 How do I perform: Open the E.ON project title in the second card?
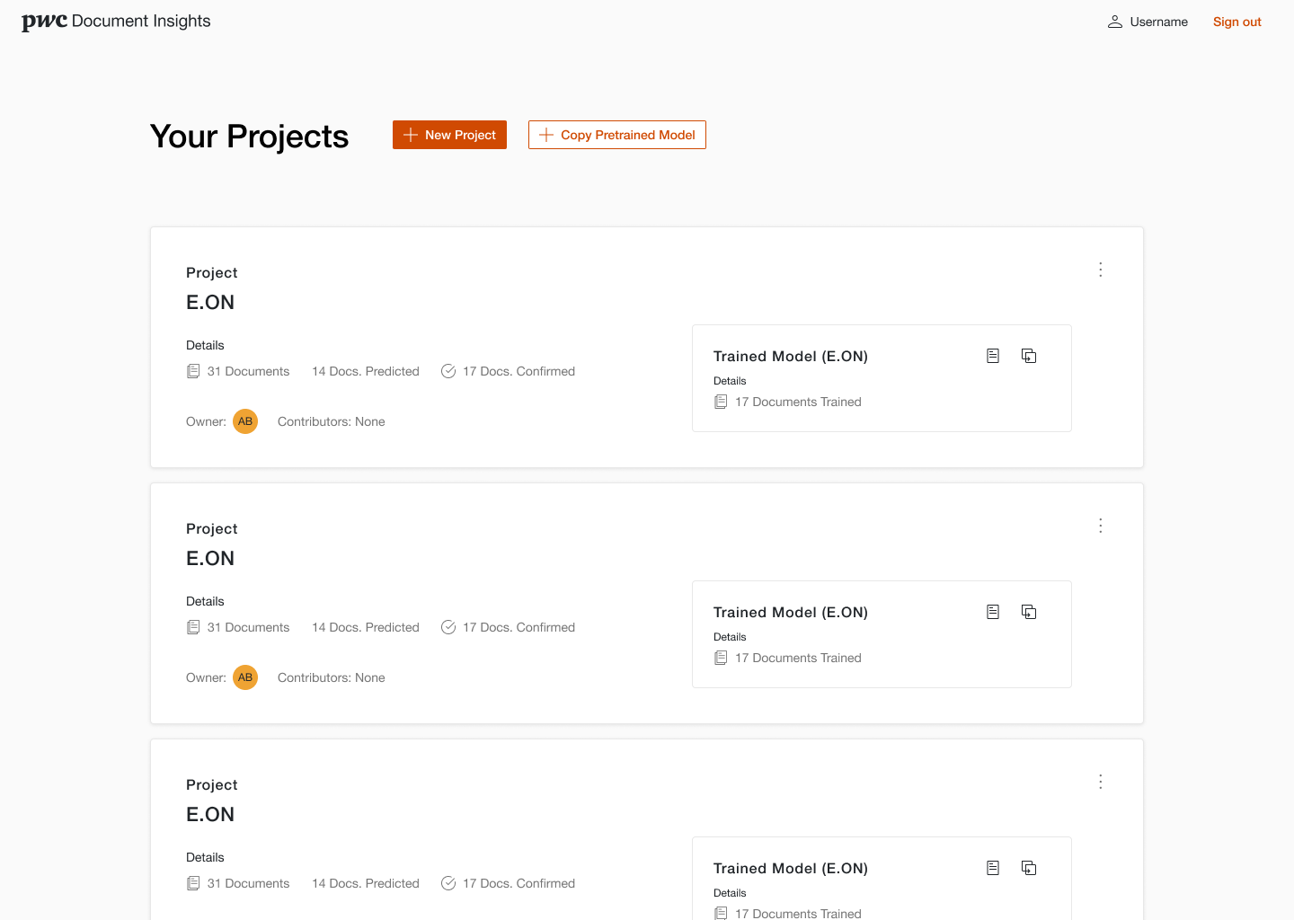(210, 559)
